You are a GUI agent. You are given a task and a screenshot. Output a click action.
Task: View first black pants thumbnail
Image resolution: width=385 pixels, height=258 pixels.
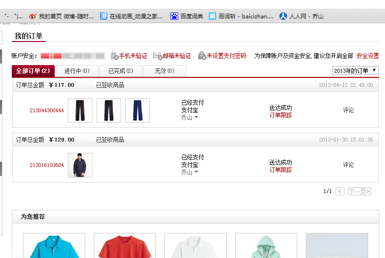(80, 110)
